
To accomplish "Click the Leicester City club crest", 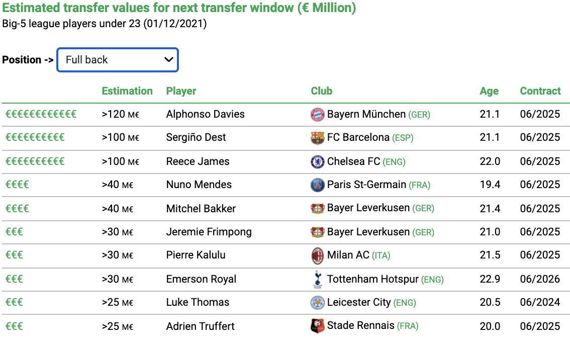I will point(317,302).
